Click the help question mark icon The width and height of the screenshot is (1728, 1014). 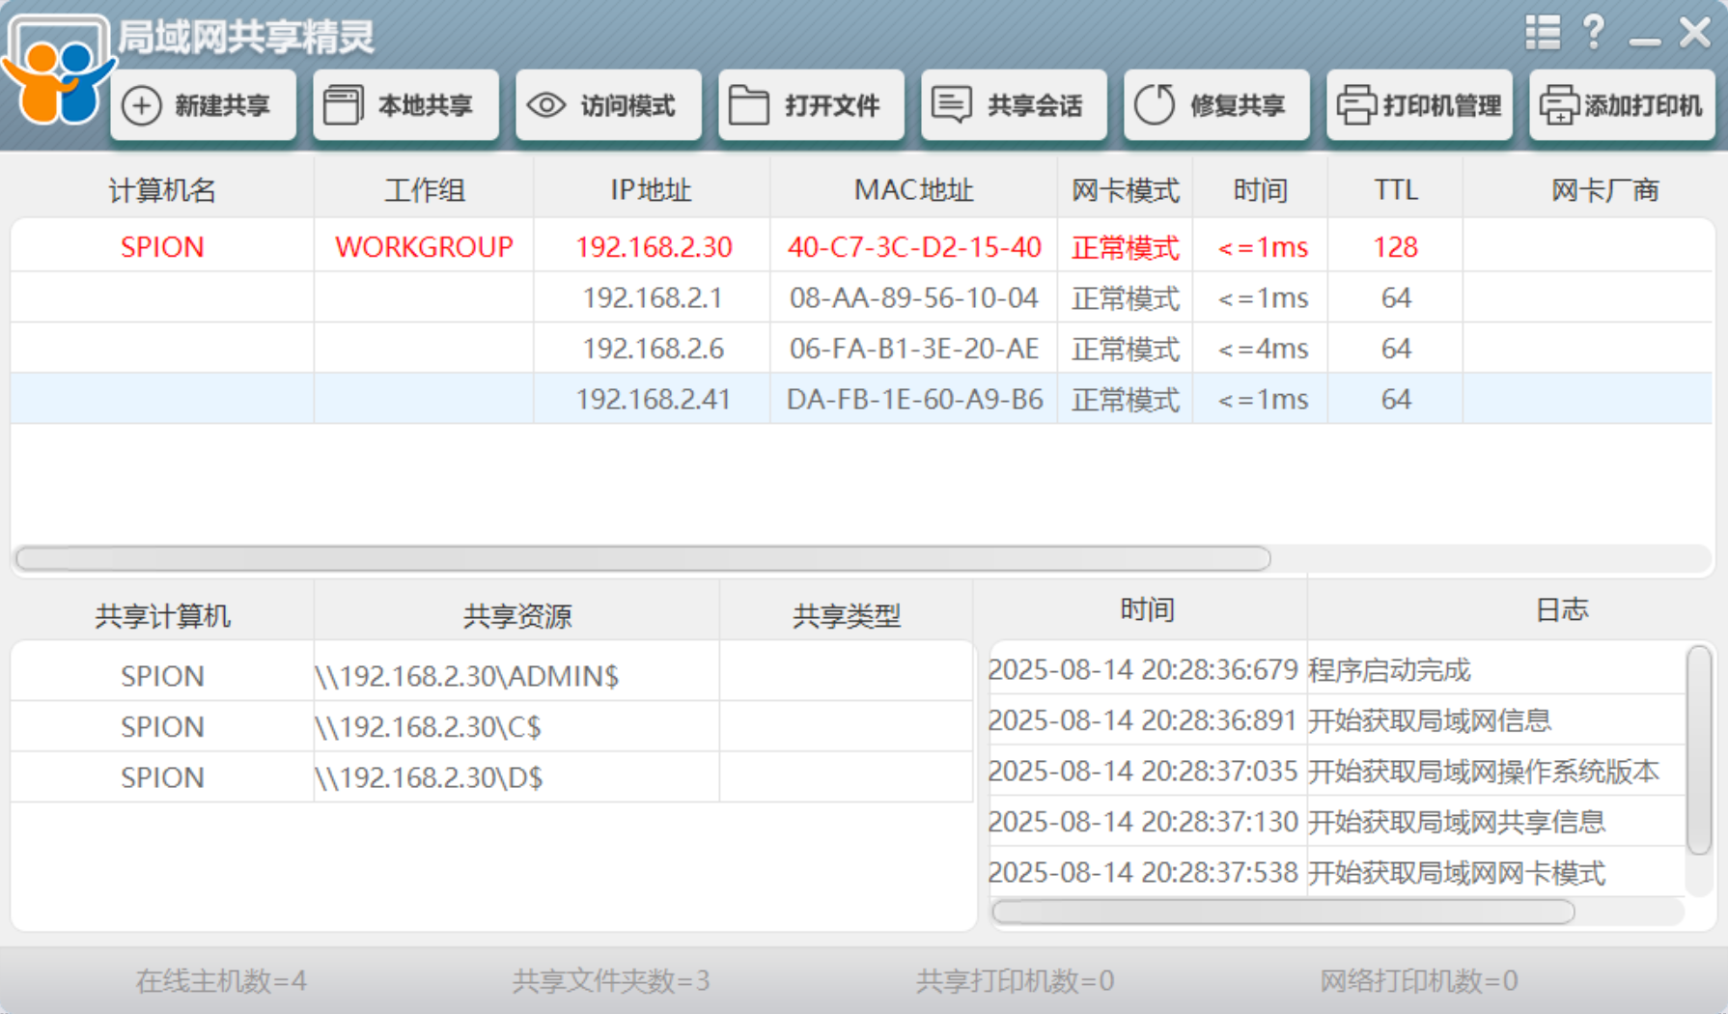pyautogui.click(x=1594, y=32)
